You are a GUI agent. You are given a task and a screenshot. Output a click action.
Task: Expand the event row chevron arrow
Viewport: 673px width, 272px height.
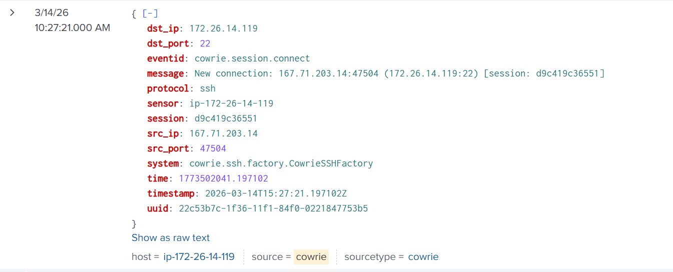13,13
